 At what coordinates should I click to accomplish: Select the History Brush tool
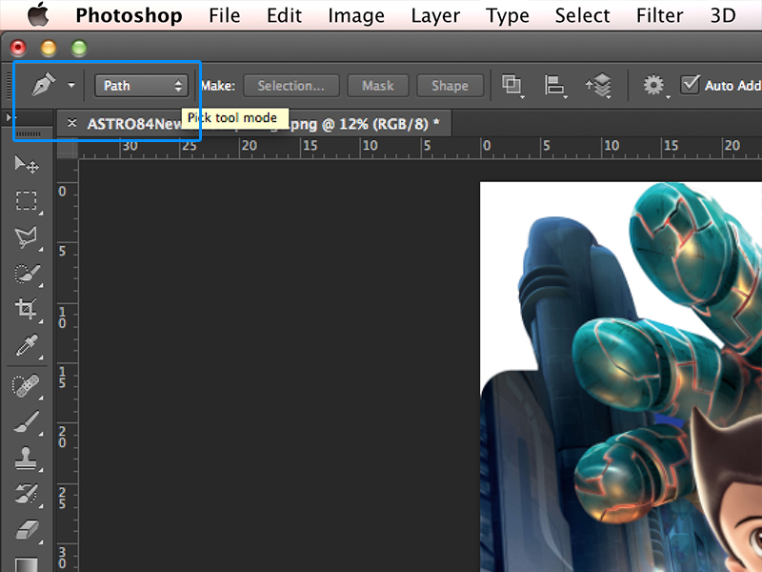tap(27, 493)
